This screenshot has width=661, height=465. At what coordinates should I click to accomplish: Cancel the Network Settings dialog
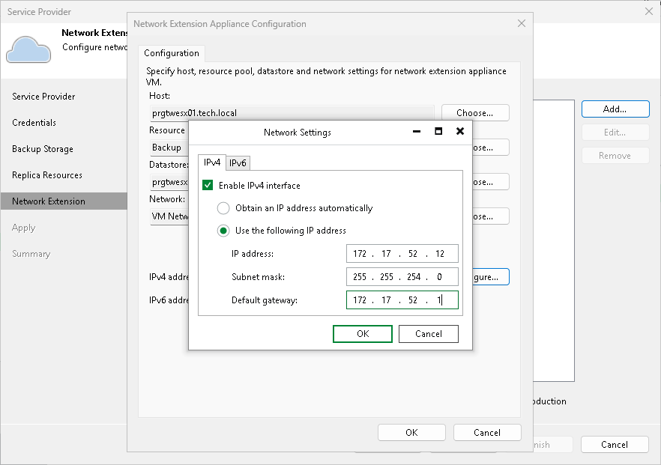click(x=428, y=333)
